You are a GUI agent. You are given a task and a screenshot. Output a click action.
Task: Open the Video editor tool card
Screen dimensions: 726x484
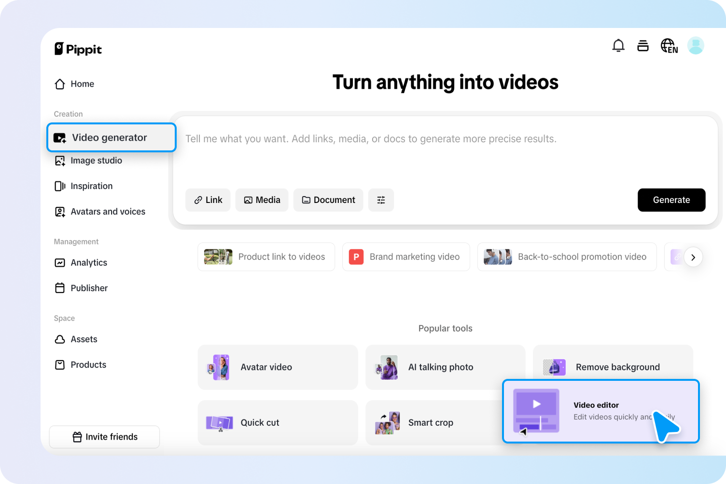pos(600,411)
